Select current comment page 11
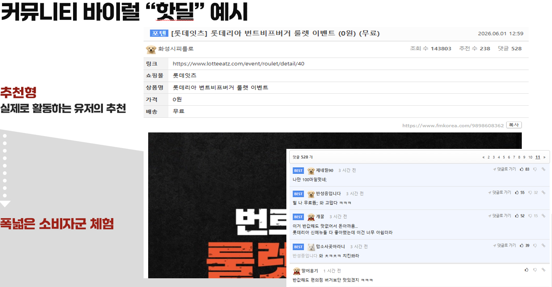Image resolution: width=552 pixels, height=287 pixels. pyautogui.click(x=538, y=157)
